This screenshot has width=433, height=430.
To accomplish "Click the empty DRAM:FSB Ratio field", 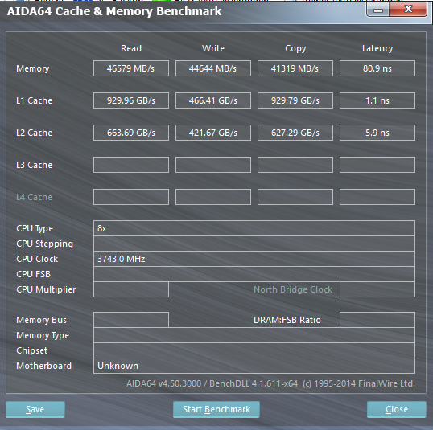I will pos(377,320).
